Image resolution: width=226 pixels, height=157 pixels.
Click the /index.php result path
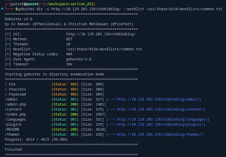pyautogui.click(x=16, y=114)
